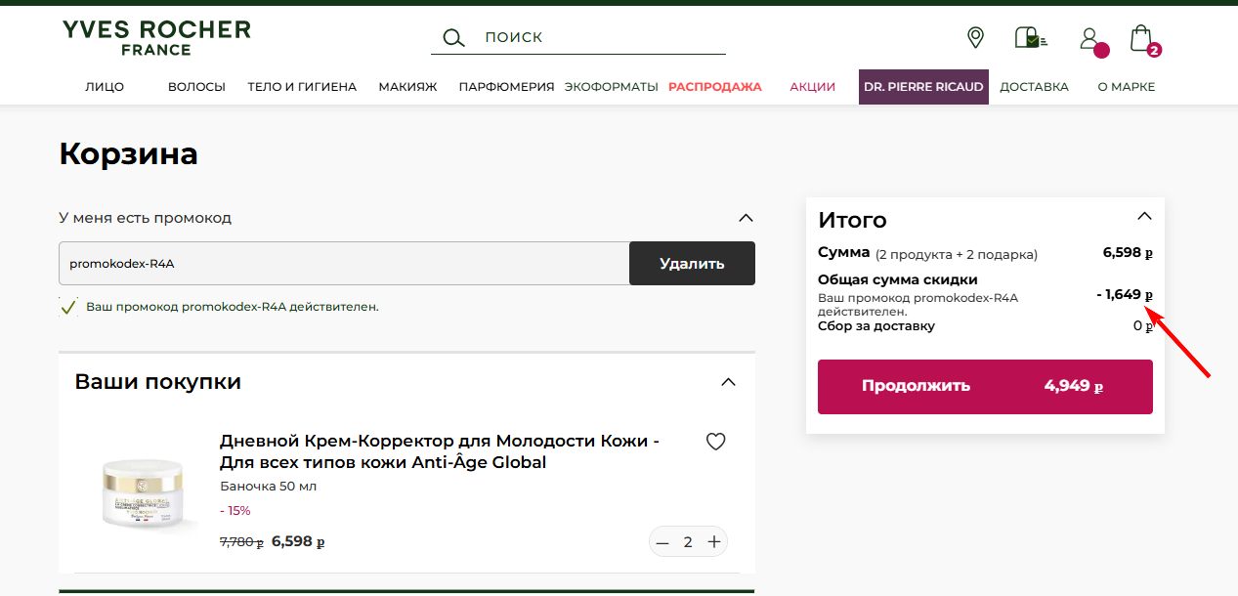The image size is (1238, 596).
Task: Increase item quantity with the plus stepper
Action: 713,541
